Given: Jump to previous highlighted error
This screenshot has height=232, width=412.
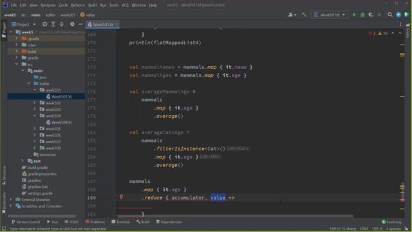Looking at the screenshot, I should [x=393, y=34].
